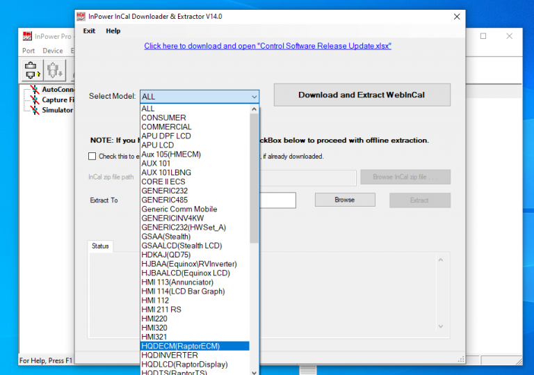Screen dimensions: 534x375
Task: Pick HMI 211 RS entry
Action: point(195,310)
